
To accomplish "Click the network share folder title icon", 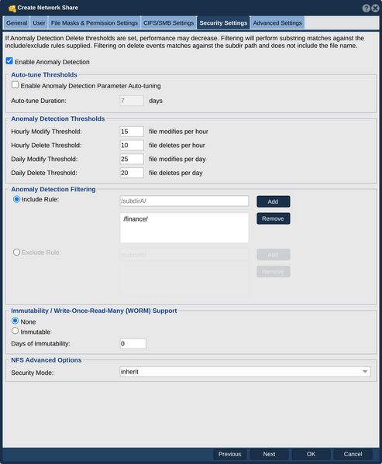I will click(12, 9).
